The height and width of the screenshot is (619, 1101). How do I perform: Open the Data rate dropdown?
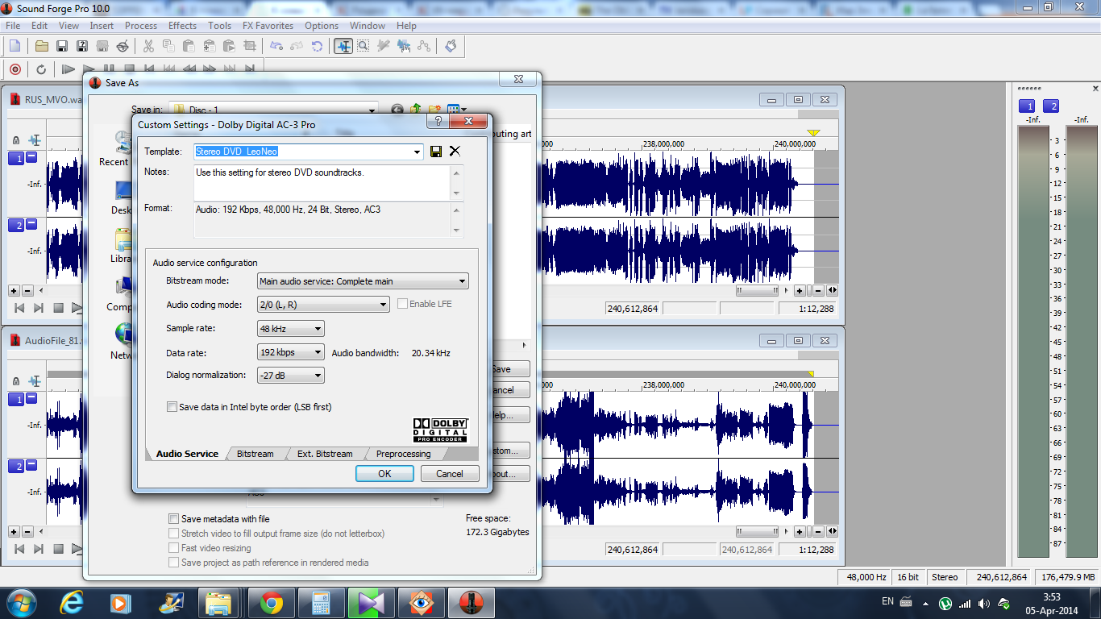(x=318, y=352)
